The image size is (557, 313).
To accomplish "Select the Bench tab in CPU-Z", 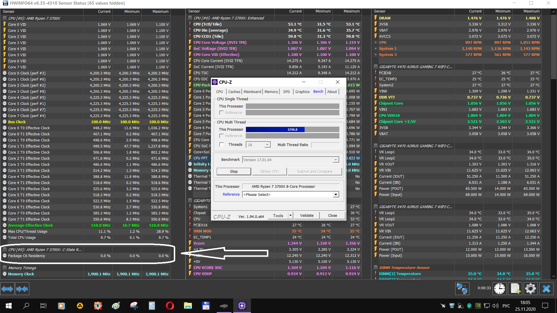I will pos(318,91).
